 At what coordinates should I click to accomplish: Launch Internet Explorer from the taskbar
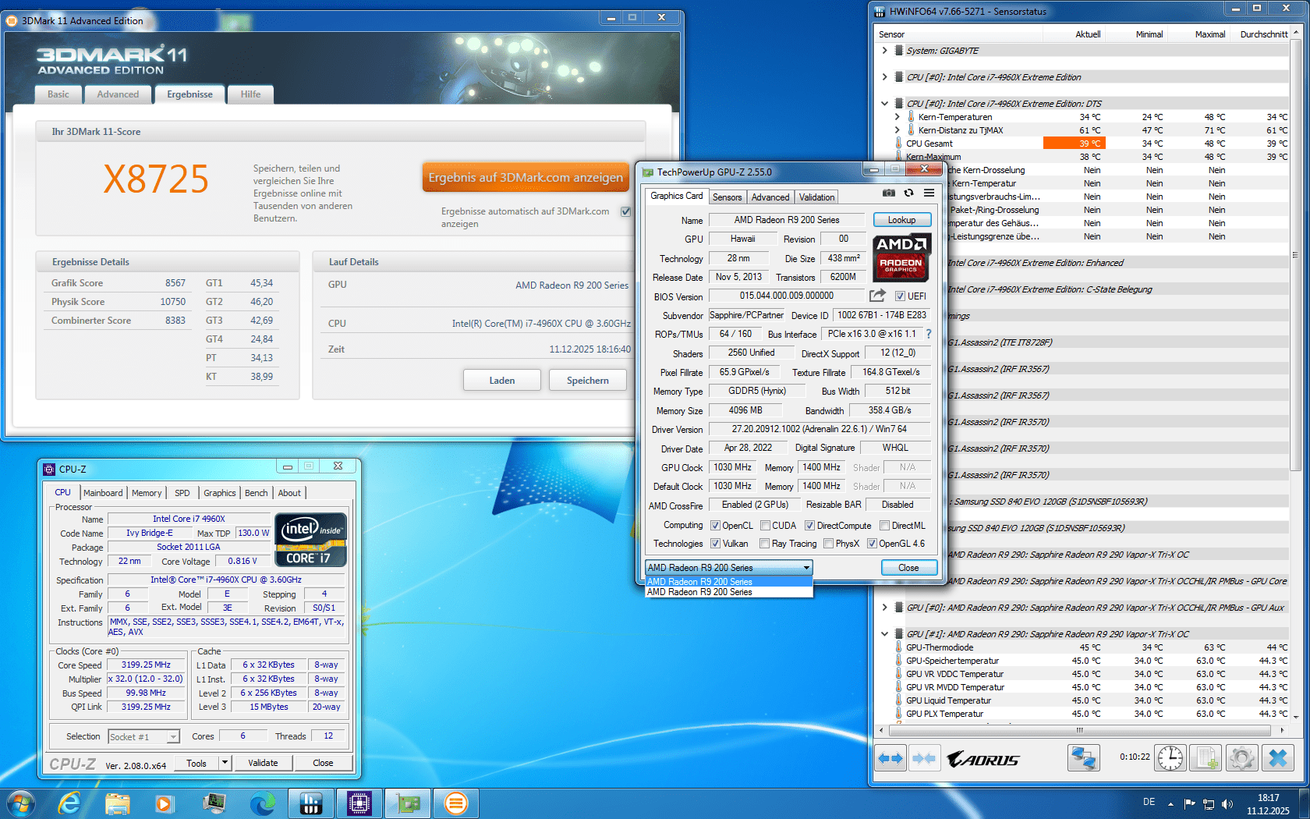coord(70,803)
